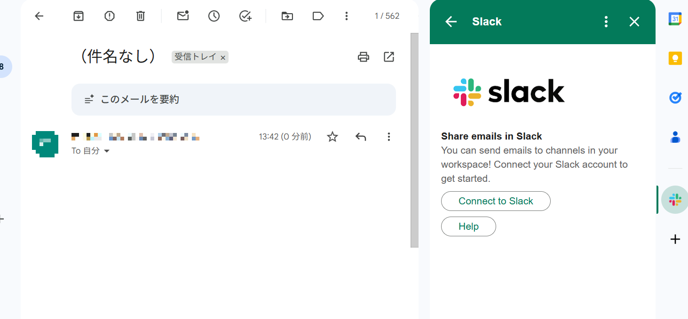Archive the email using the archive icon
The height and width of the screenshot is (319, 688).
78,16
